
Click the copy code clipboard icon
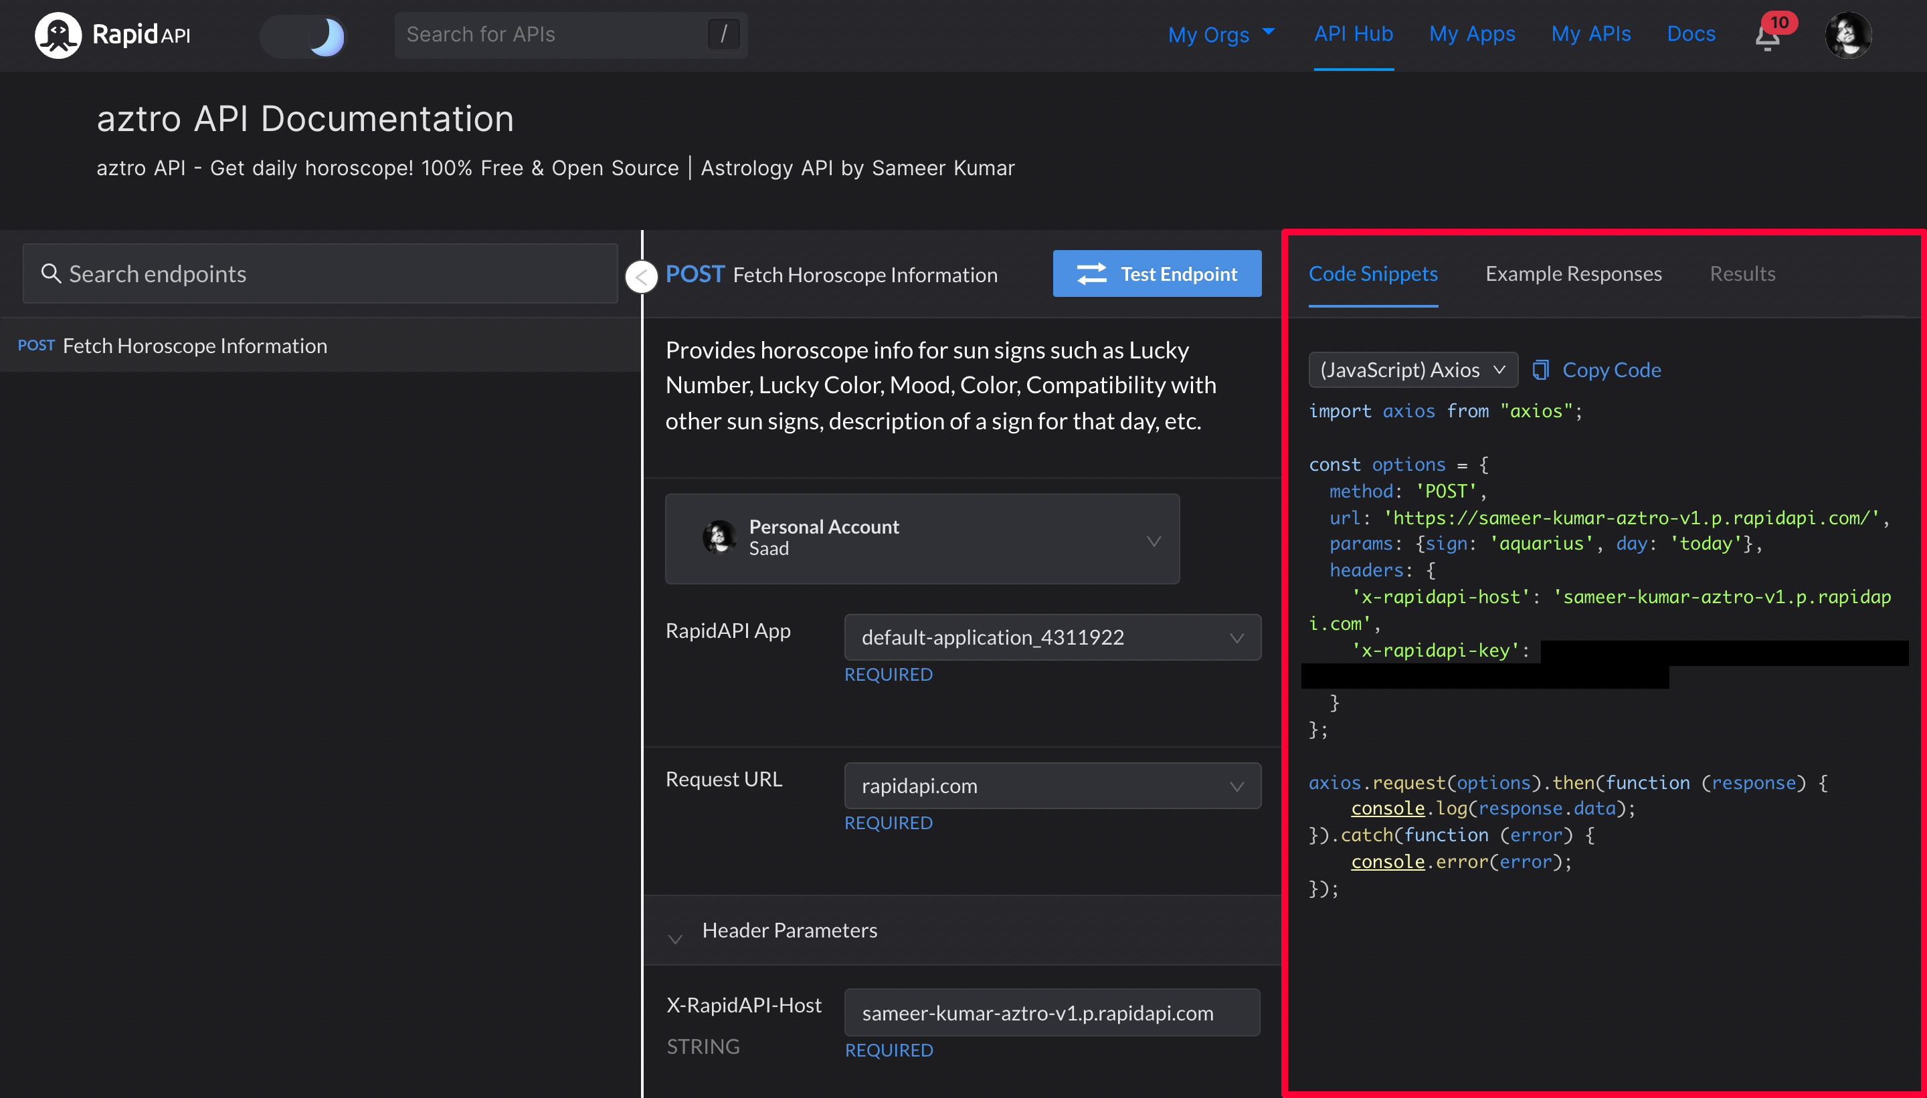(x=1540, y=370)
